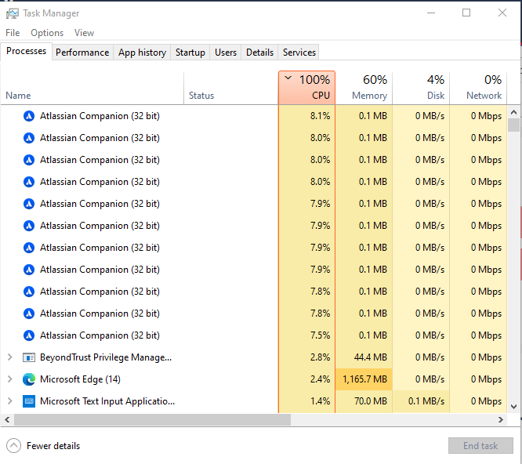
Task: Click Atlassian Companion icon at 7.5% CPU
Action: pyautogui.click(x=29, y=335)
